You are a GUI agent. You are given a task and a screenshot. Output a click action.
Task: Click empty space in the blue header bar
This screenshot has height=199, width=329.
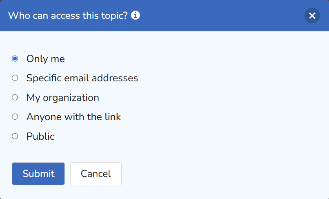220,16
